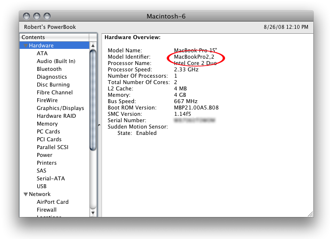Click the Bus Speed value 667 MHz
This screenshot has width=330, height=239.
186,101
